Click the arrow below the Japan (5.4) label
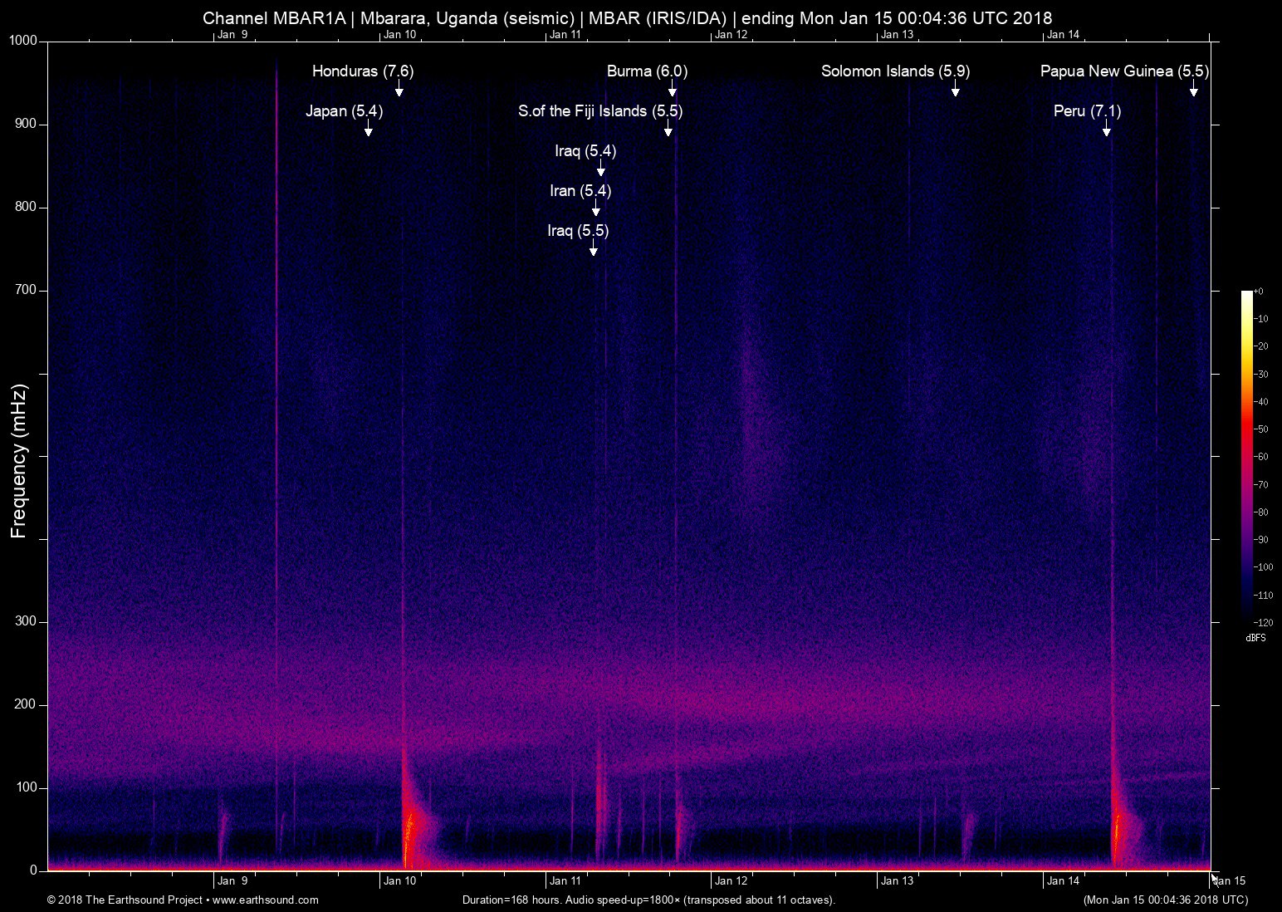The image size is (1282, 912). pos(368,129)
